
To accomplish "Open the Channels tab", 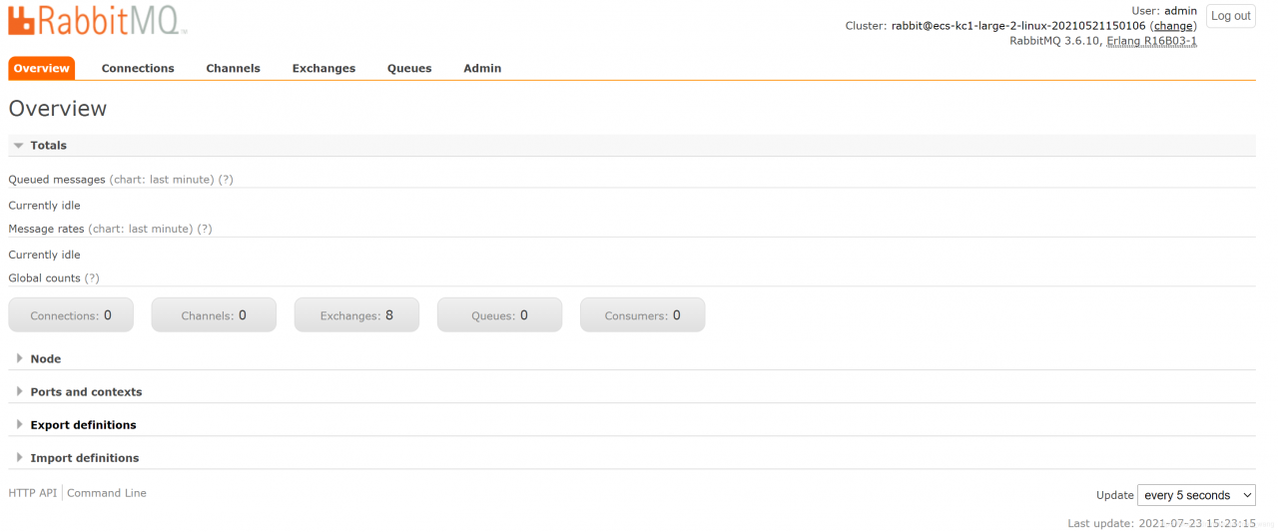I will (233, 68).
